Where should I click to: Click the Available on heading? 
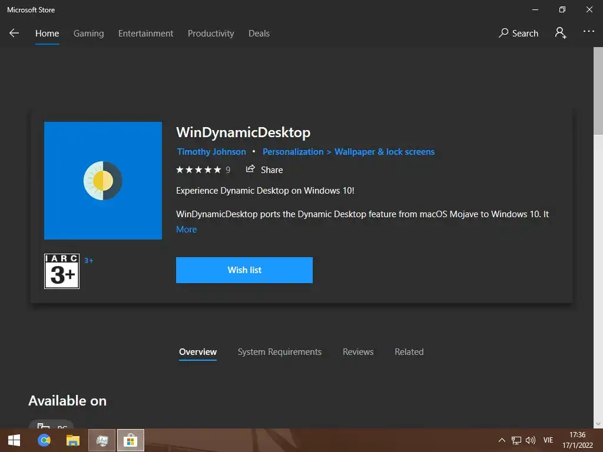pos(68,401)
